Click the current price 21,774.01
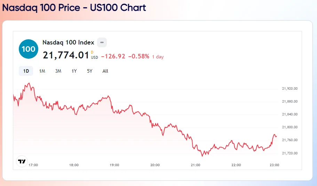 [66, 55]
